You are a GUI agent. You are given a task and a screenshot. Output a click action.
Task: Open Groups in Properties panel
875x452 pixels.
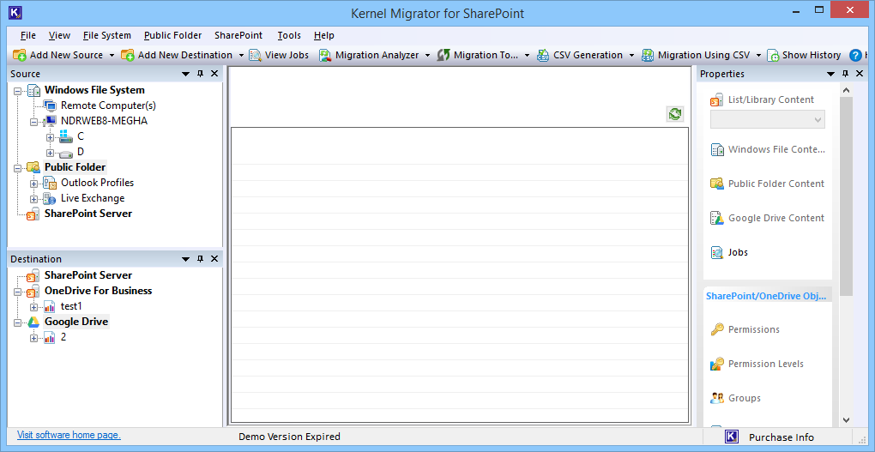point(735,399)
